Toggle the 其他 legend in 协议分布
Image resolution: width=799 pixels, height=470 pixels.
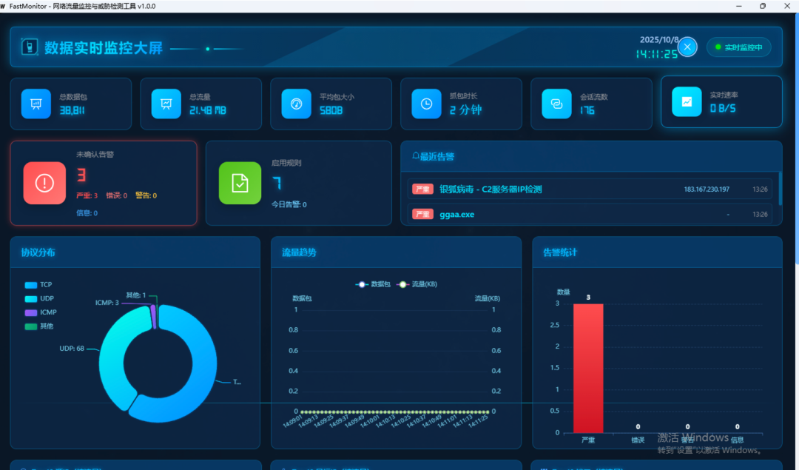tap(39, 326)
